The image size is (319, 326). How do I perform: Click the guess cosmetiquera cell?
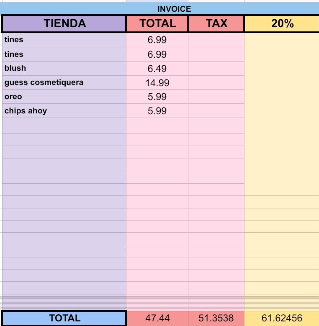[x=64, y=82]
